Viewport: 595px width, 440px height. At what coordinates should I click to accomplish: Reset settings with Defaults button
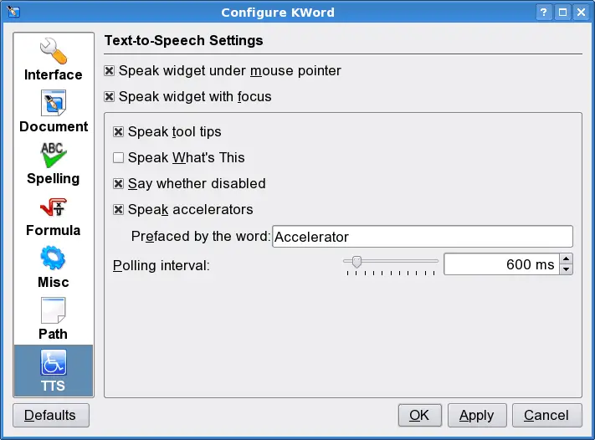[x=50, y=415]
